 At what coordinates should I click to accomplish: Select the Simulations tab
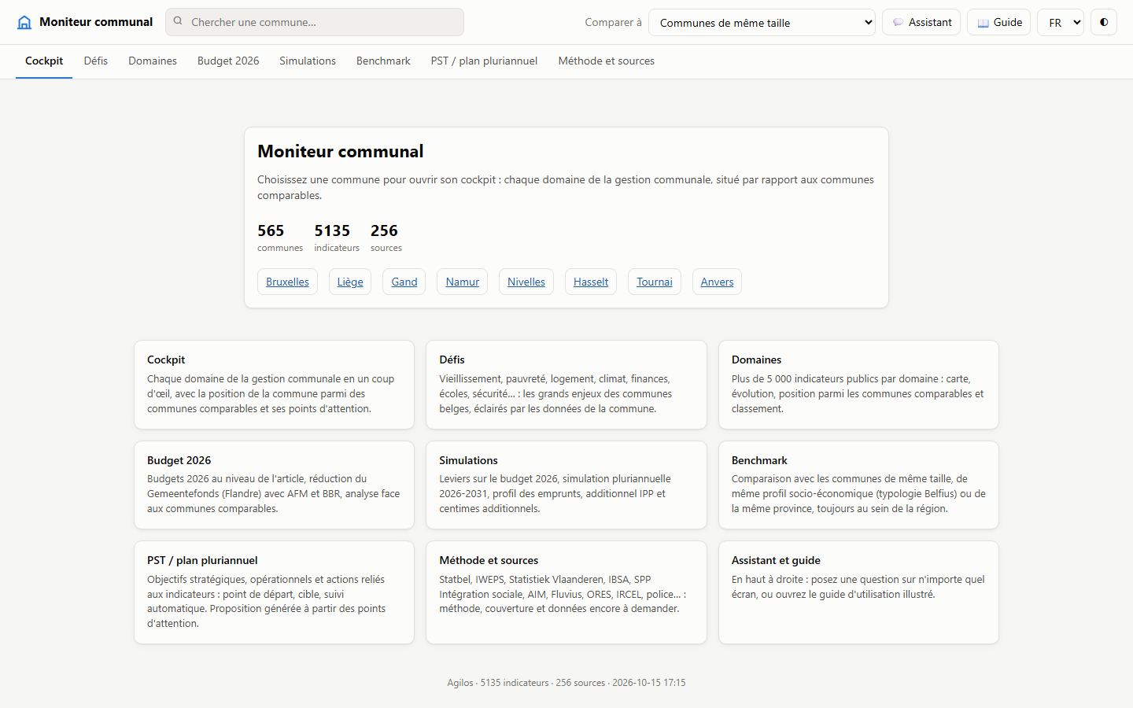308,61
